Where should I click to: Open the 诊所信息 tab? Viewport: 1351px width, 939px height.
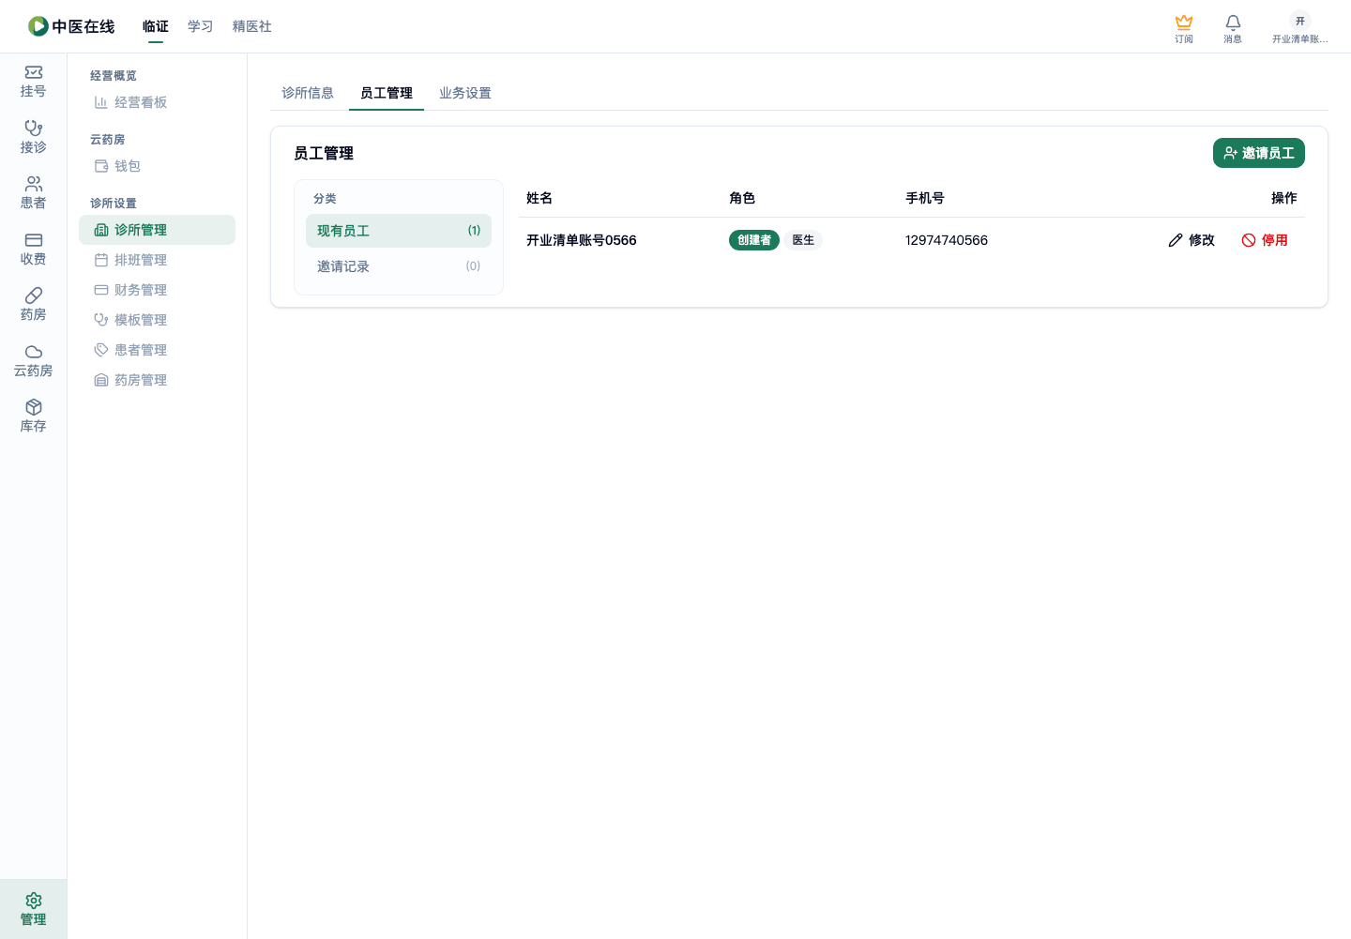tap(308, 93)
